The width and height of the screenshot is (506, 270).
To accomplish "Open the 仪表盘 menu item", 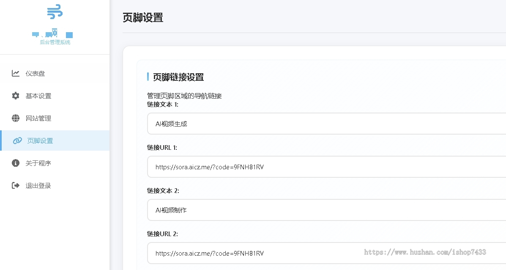I will tap(55, 73).
